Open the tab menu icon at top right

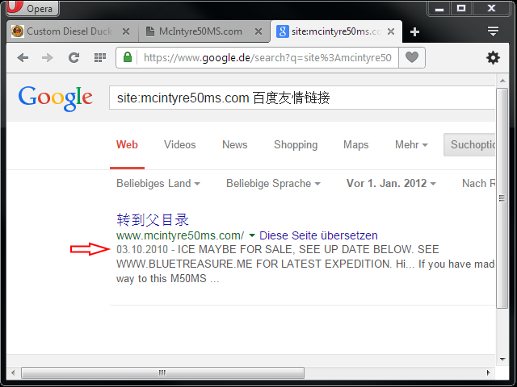[x=493, y=31]
